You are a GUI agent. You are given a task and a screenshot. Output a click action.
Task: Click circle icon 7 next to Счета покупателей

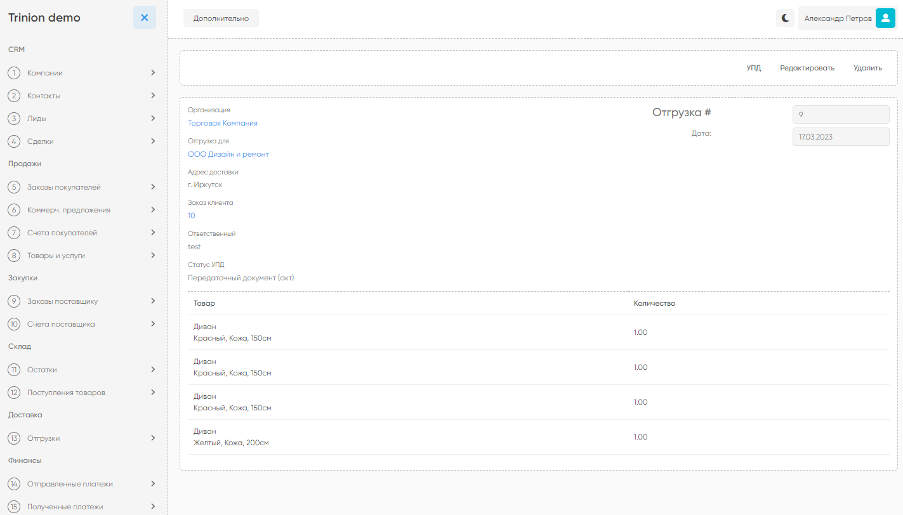tap(14, 233)
